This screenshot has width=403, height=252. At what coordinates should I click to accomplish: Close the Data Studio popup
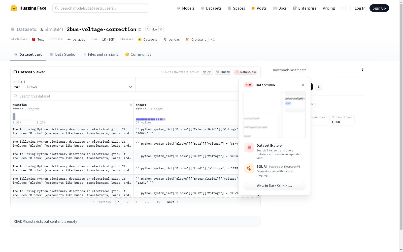click(x=303, y=85)
